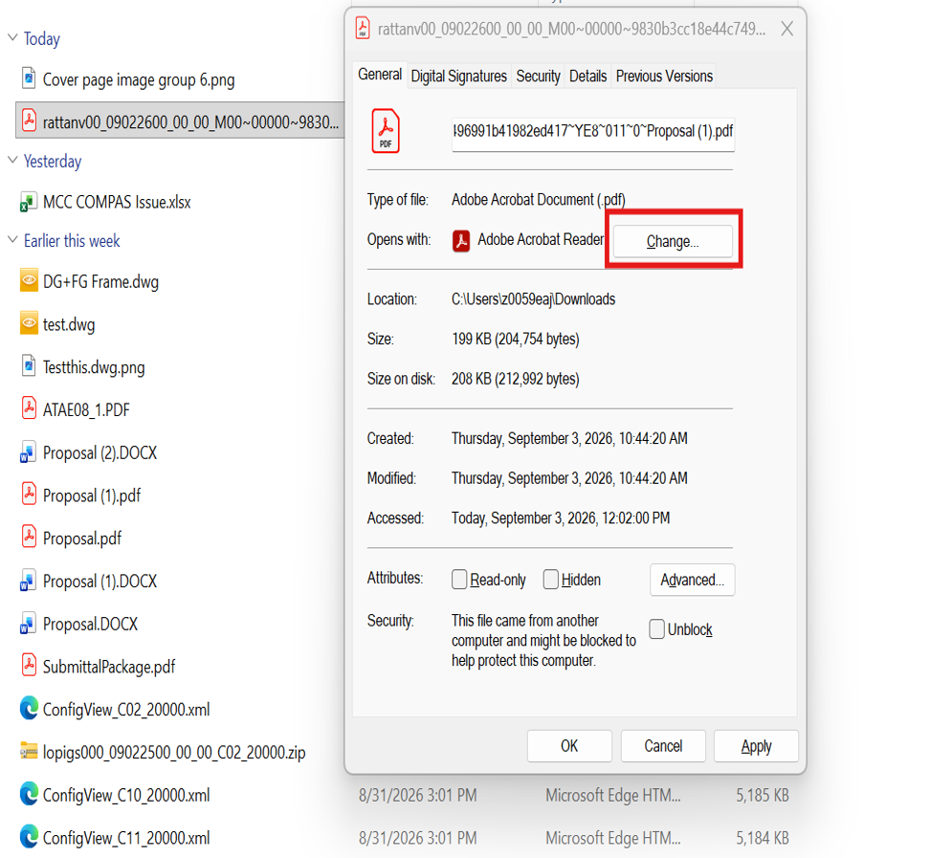Open the Advanced... attributes dialog
This screenshot has width=952, height=858.
tap(692, 580)
